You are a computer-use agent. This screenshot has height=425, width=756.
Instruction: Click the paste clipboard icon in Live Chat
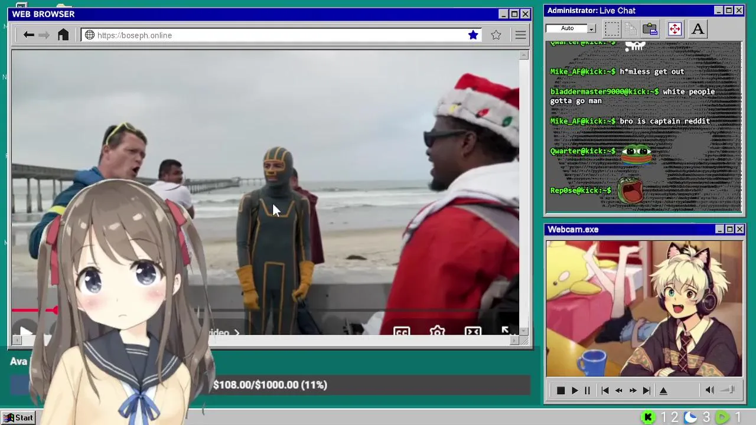point(650,28)
